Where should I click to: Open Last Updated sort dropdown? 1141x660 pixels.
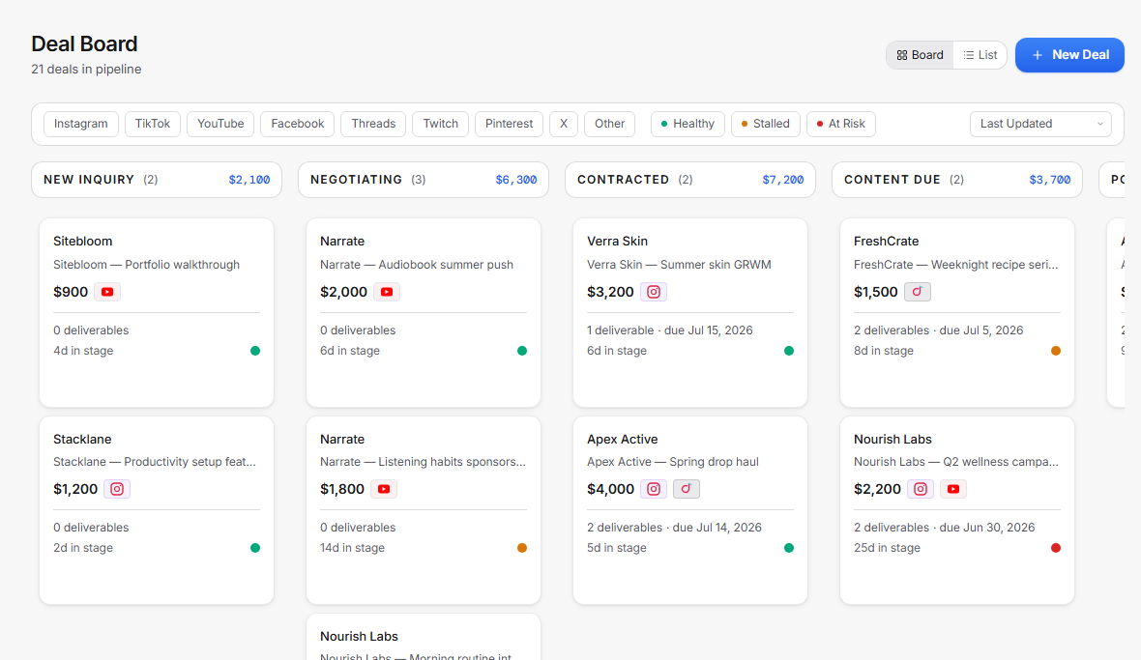coord(1040,124)
